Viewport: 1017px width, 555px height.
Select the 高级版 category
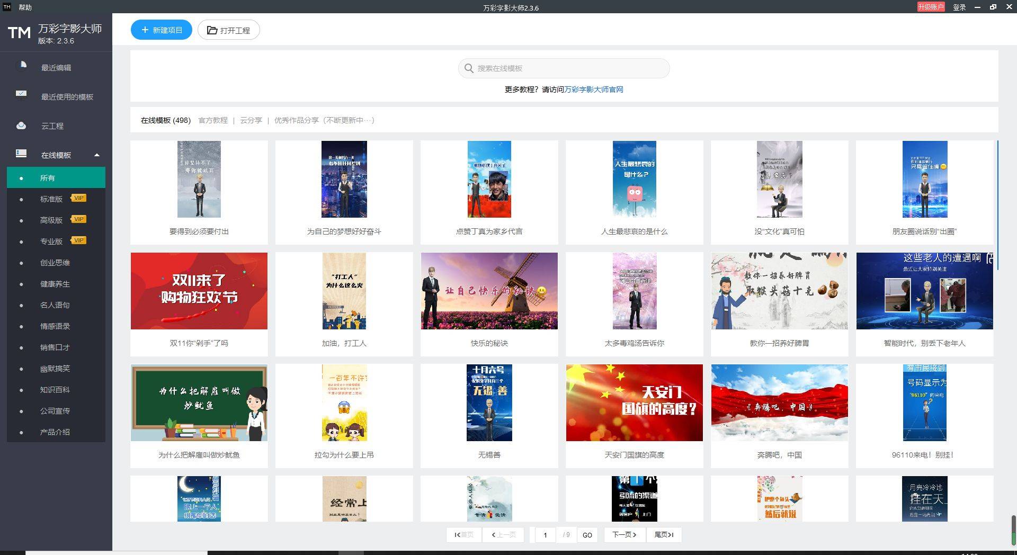[x=51, y=220]
